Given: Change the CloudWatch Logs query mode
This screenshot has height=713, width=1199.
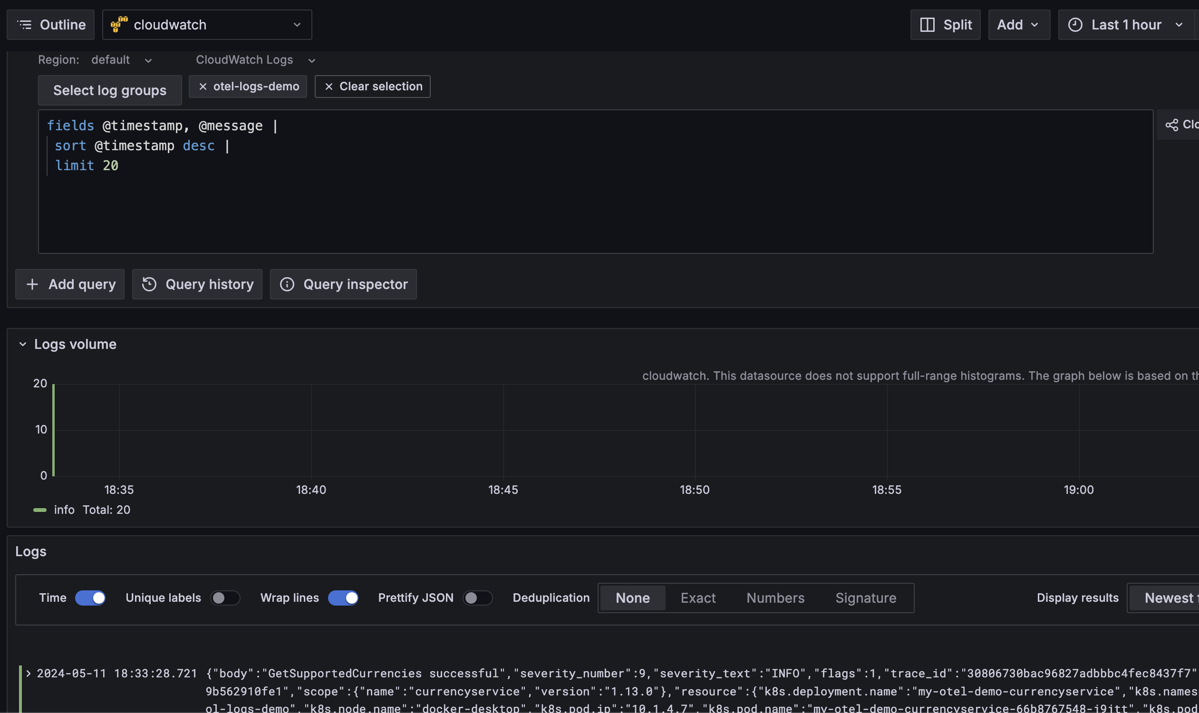Looking at the screenshot, I should click(256, 60).
